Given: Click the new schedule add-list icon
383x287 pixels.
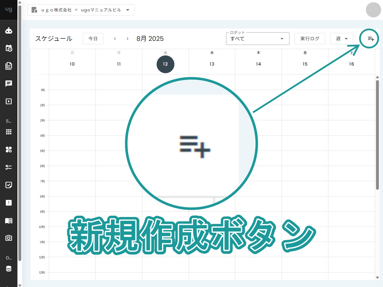Looking at the screenshot, I should [371, 39].
